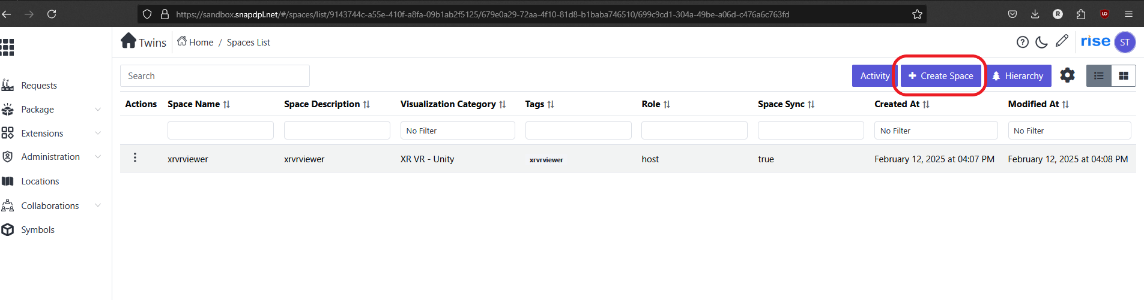Expand the Collaborations sidebar menu
Screen dimensions: 1144x300
52,206
